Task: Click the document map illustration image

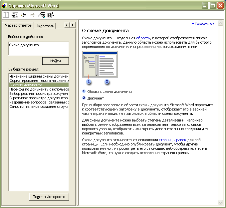Action: coord(100,64)
